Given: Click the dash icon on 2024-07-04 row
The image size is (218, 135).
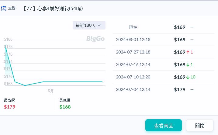Looking at the screenshot, I should (x=192, y=89).
